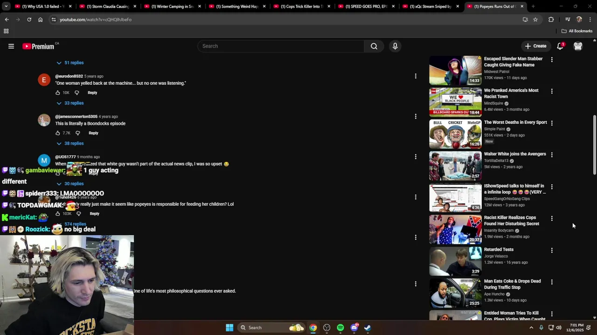The width and height of the screenshot is (597, 335).
Task: Open Man Eats Coke & Drops Dead thumbnail
Action: [455, 293]
